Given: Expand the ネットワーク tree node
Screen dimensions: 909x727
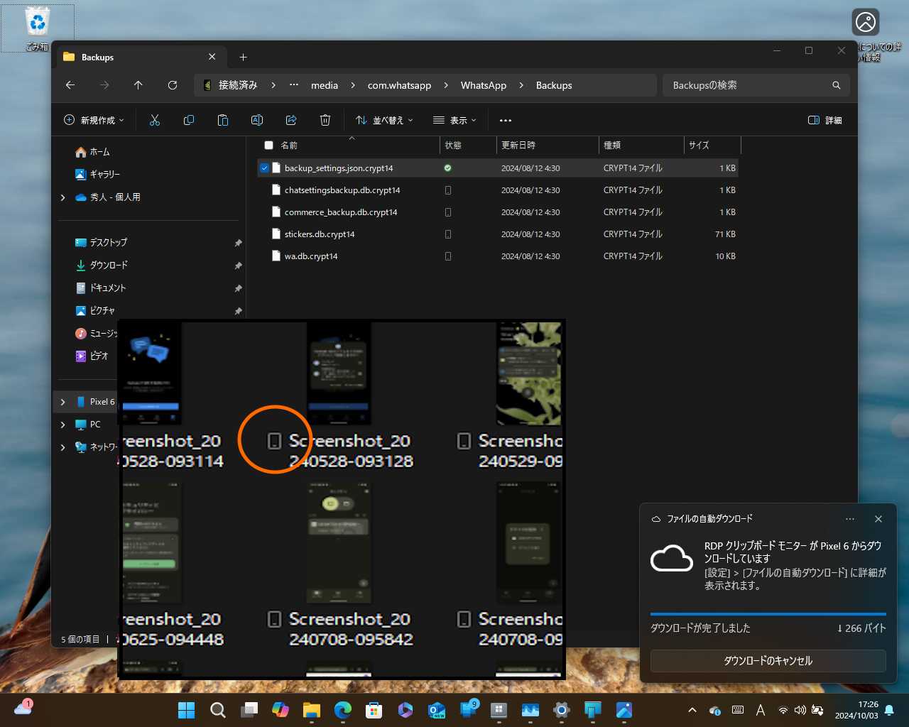Looking at the screenshot, I should coord(63,447).
